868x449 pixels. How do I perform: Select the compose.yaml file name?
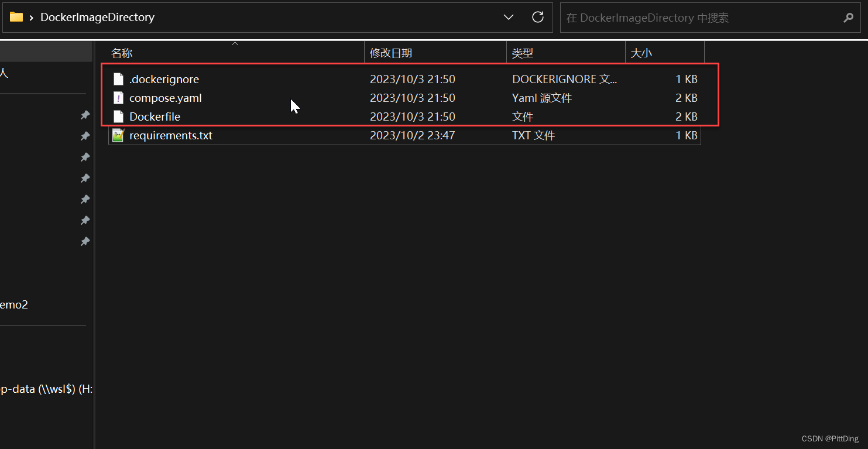pos(166,98)
